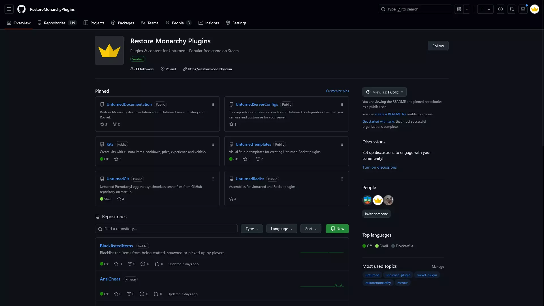Open the UnturnedTemplates repository
Image resolution: width=544 pixels, height=306 pixels.
click(253, 144)
